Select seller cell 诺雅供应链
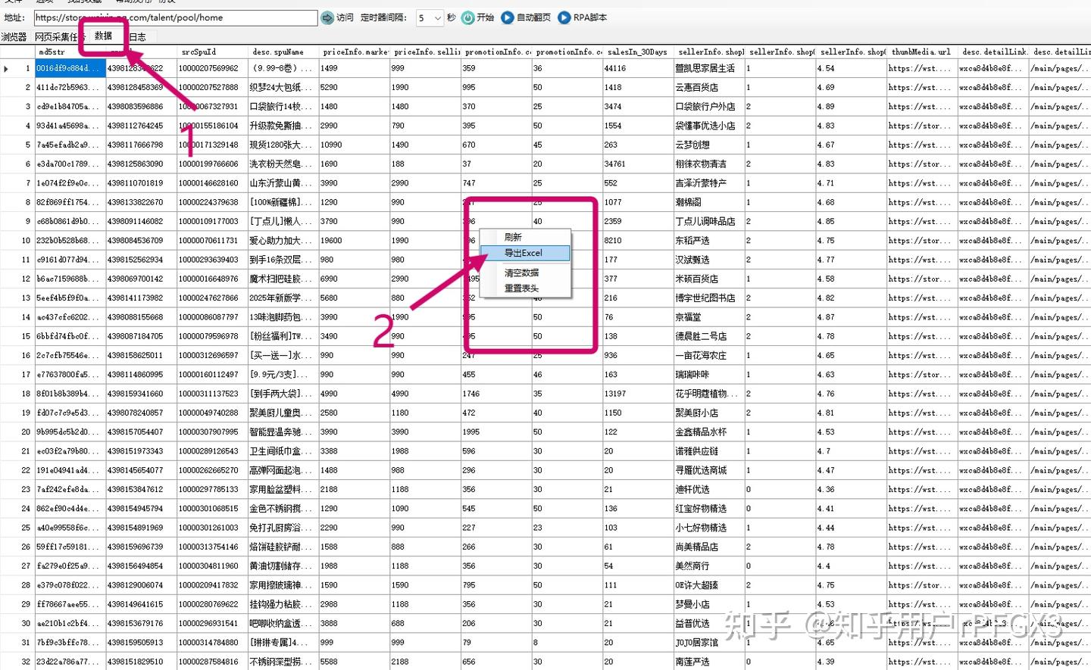 click(709, 451)
